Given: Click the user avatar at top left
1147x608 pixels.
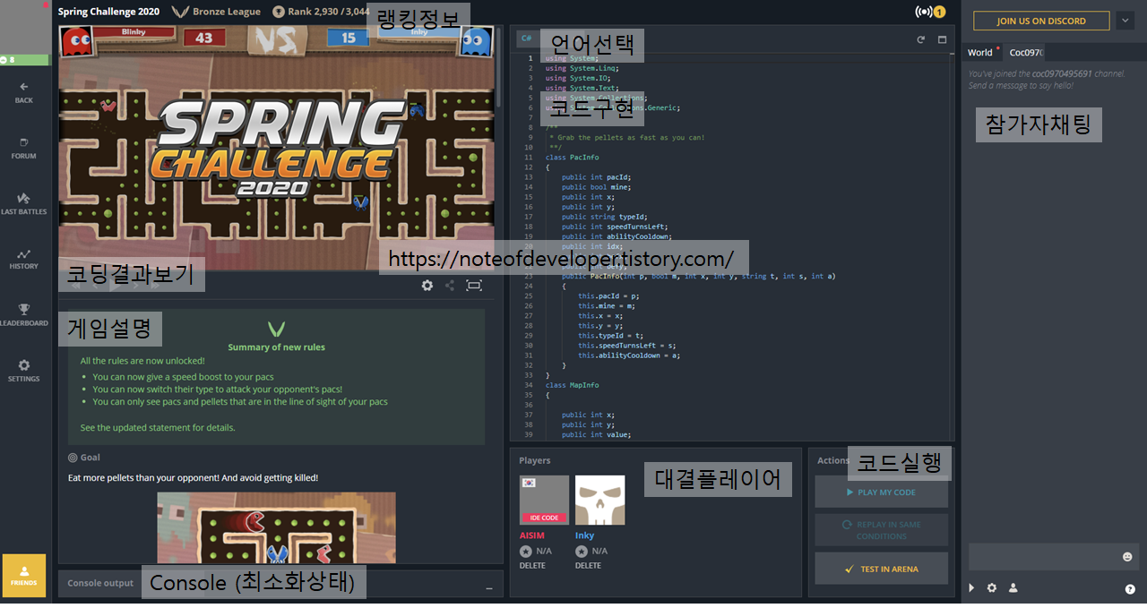Looking at the screenshot, I should [x=24, y=27].
